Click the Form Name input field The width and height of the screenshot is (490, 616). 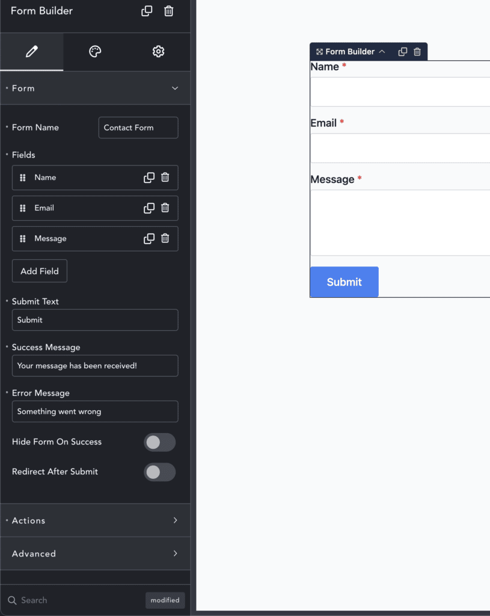138,128
